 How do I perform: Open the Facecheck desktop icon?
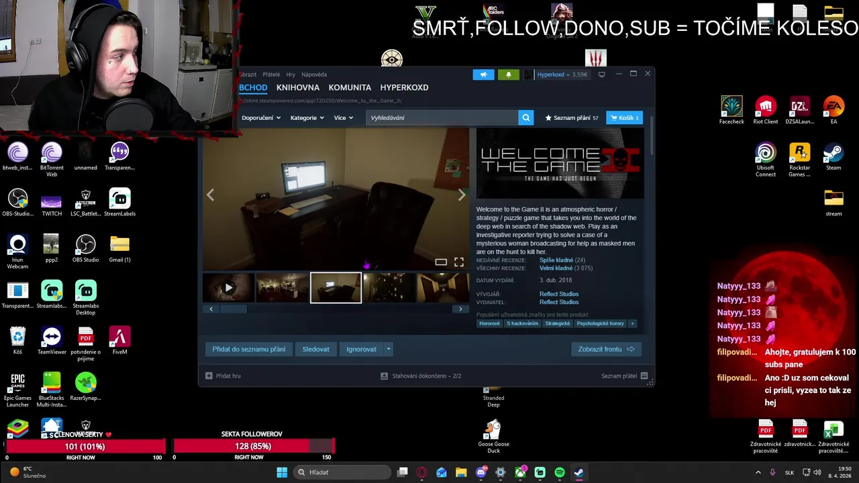pos(731,111)
